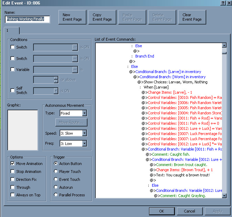Viewport: 232px width, 217px height.
Task: Switch to event page tab 1
Action: (x=12, y=31)
